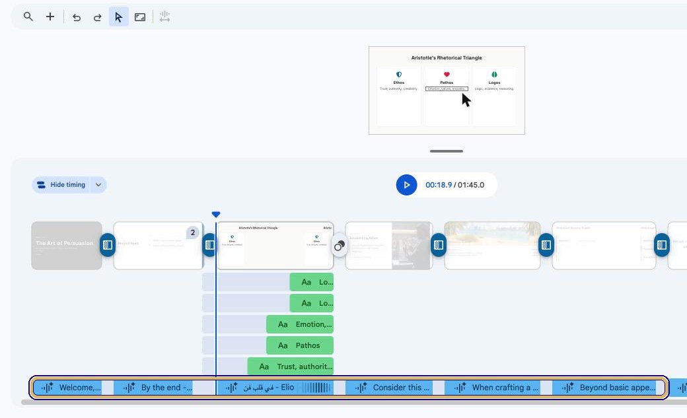Click the Ethos shield icon in the preview
687x418 pixels.
(x=399, y=75)
